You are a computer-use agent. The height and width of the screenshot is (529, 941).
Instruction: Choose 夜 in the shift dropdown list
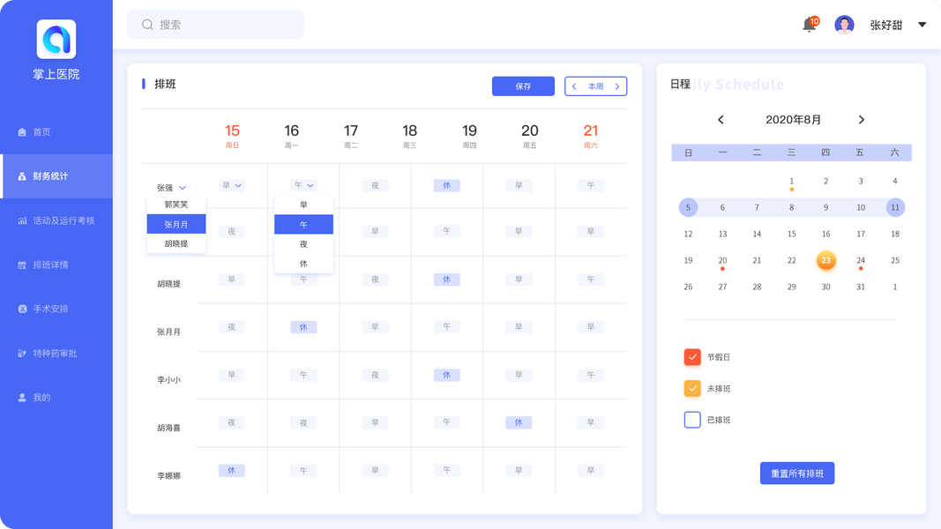click(303, 244)
